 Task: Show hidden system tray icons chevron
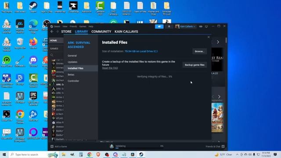237,154
